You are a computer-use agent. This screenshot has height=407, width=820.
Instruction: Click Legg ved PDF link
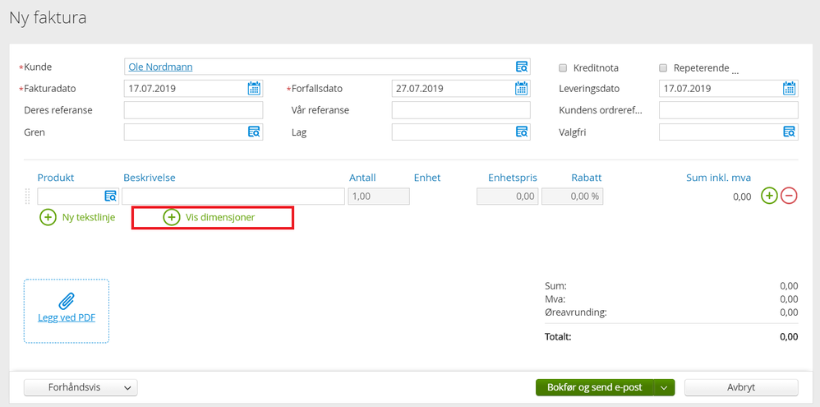pos(67,317)
